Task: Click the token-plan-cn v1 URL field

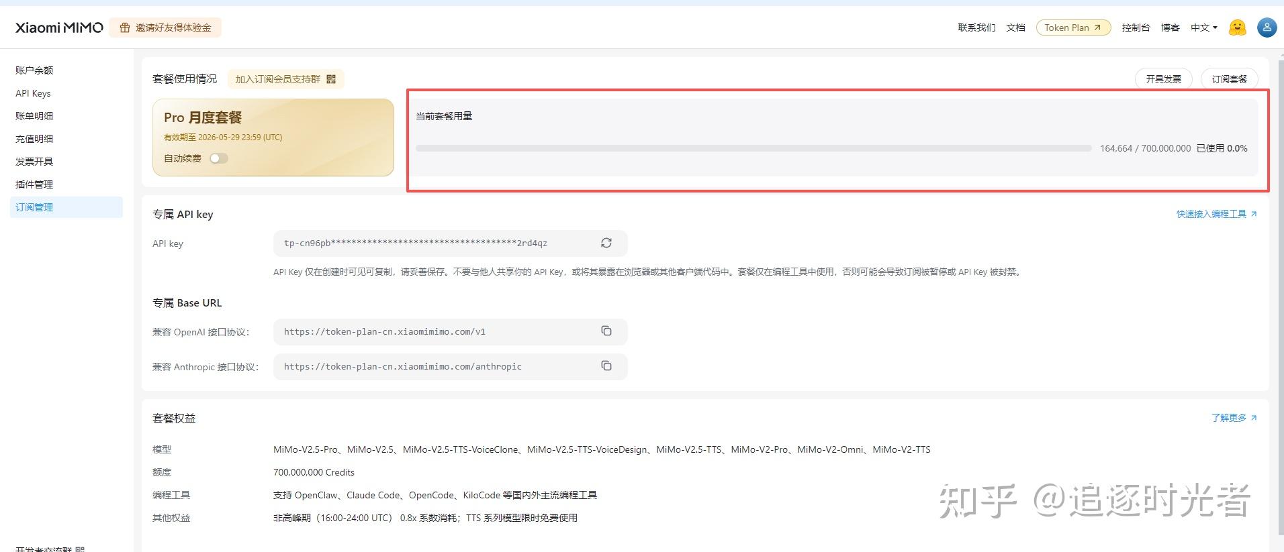Action: point(450,331)
